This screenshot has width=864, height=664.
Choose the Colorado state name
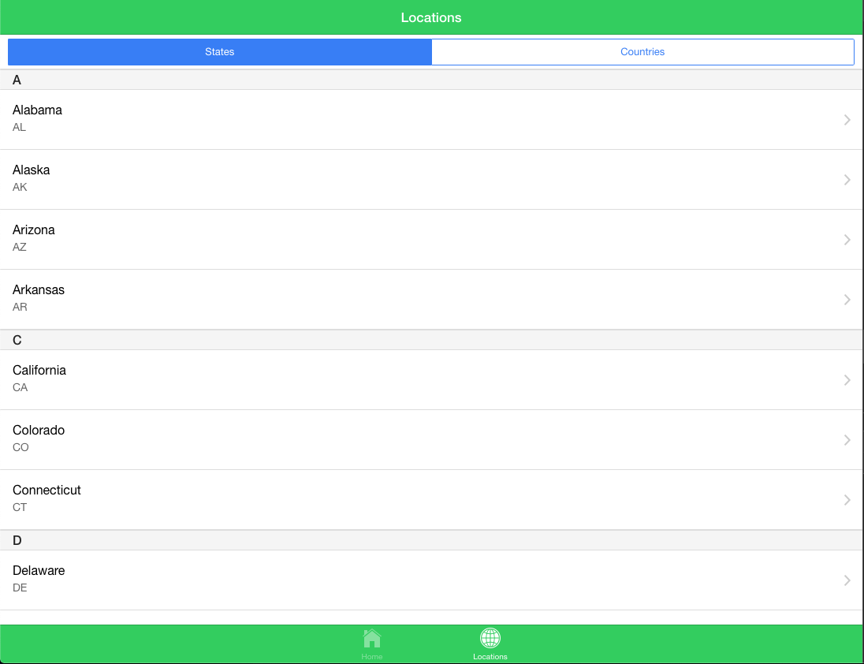39,431
